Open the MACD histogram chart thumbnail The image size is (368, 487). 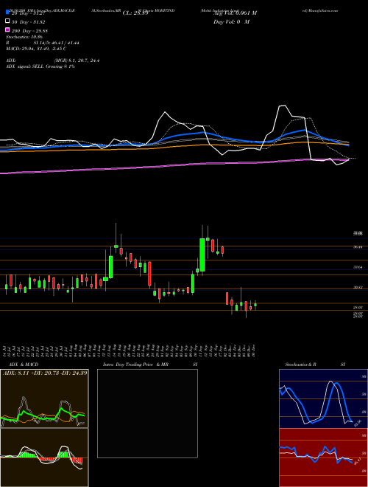click(44, 457)
